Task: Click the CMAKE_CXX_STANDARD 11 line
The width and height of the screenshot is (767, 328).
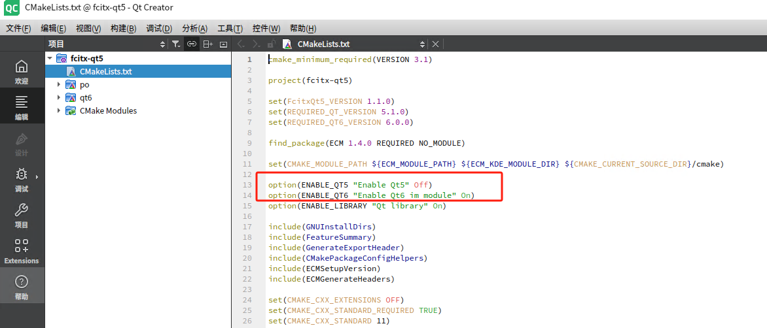Action: pyautogui.click(x=329, y=321)
